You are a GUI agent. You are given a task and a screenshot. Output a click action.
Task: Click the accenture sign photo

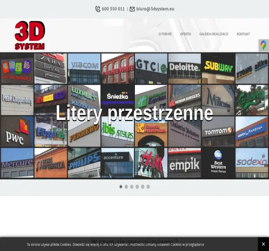(117, 163)
